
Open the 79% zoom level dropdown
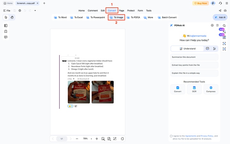(91, 139)
